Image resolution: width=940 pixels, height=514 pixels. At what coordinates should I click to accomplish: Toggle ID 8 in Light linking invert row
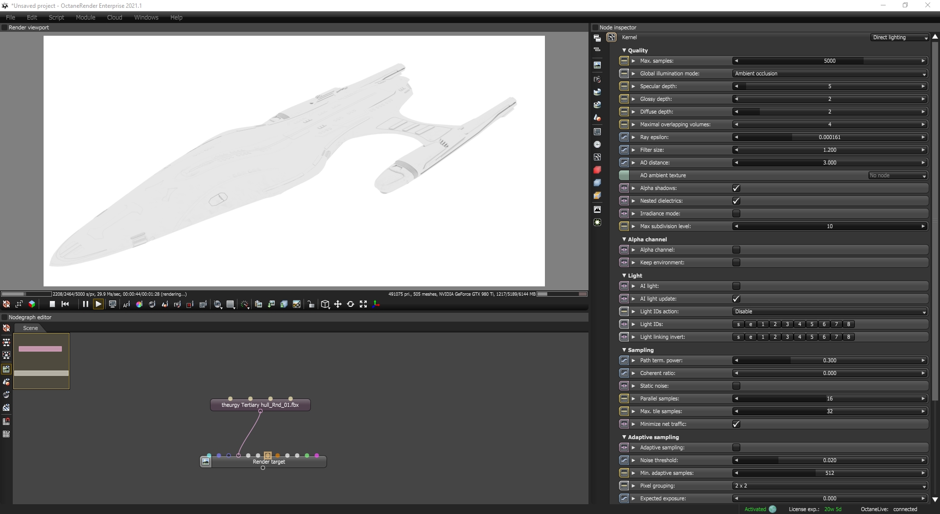coord(848,337)
